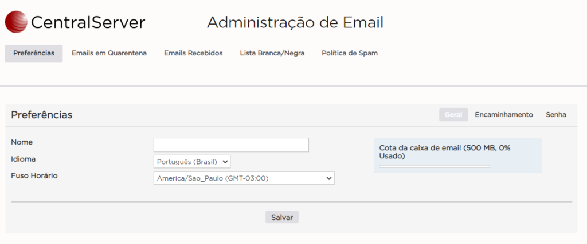Open the Emails Recebidos tab
587x244 pixels.
coord(193,53)
